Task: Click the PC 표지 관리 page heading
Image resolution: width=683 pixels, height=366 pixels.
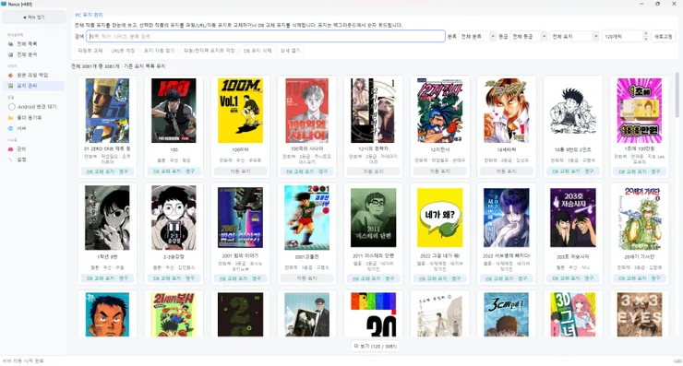Action: coord(89,15)
